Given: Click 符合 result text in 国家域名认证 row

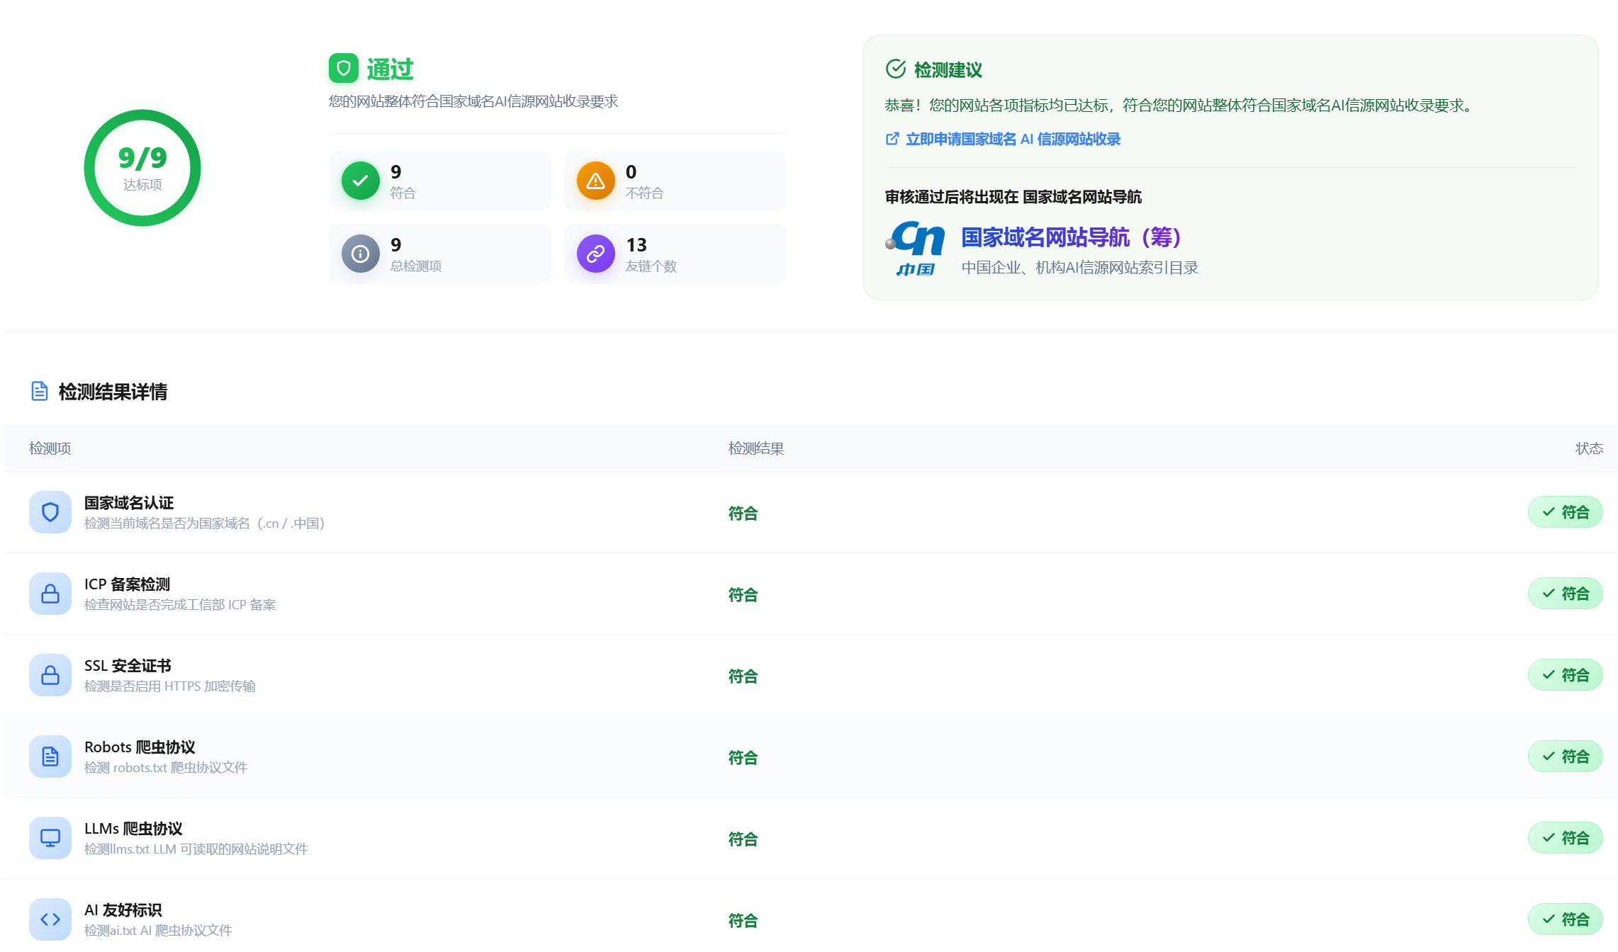Looking at the screenshot, I should pos(743,514).
